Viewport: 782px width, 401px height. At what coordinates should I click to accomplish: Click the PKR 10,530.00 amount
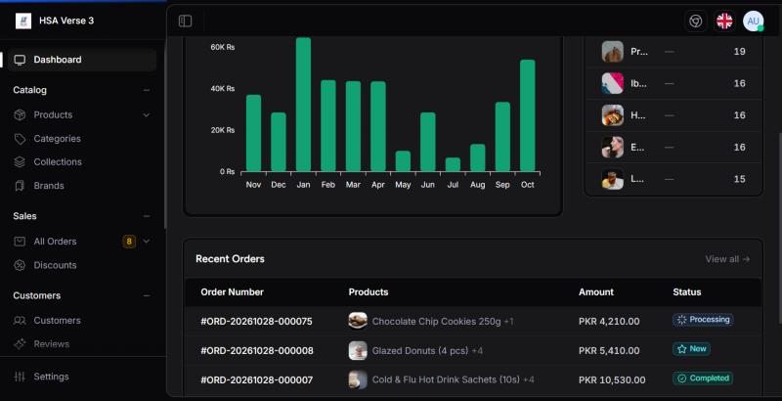tap(612, 380)
